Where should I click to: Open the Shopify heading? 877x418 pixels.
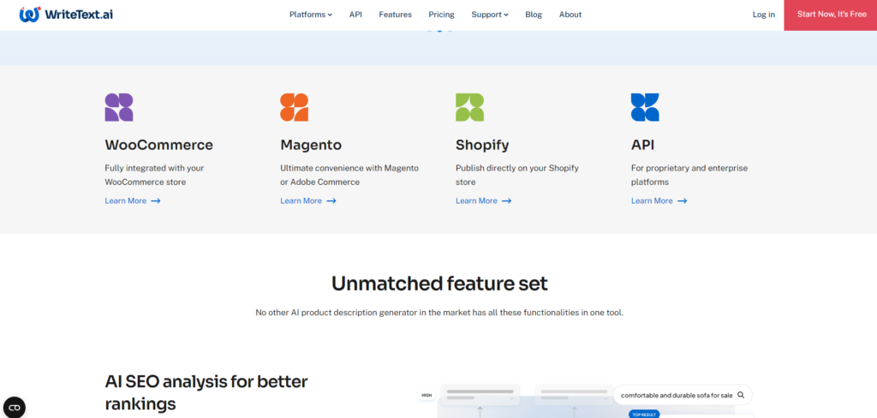click(482, 146)
